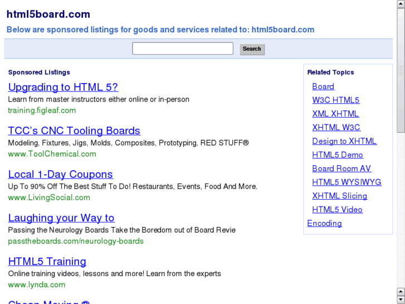
Task: Select the 'Board' related topic
Action: (x=323, y=86)
